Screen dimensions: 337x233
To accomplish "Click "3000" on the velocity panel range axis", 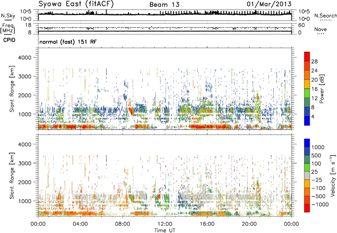I will (x=25, y=163).
